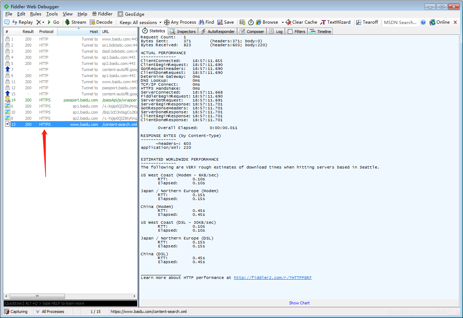
Task: Open the Rules menu
Action: pos(36,14)
